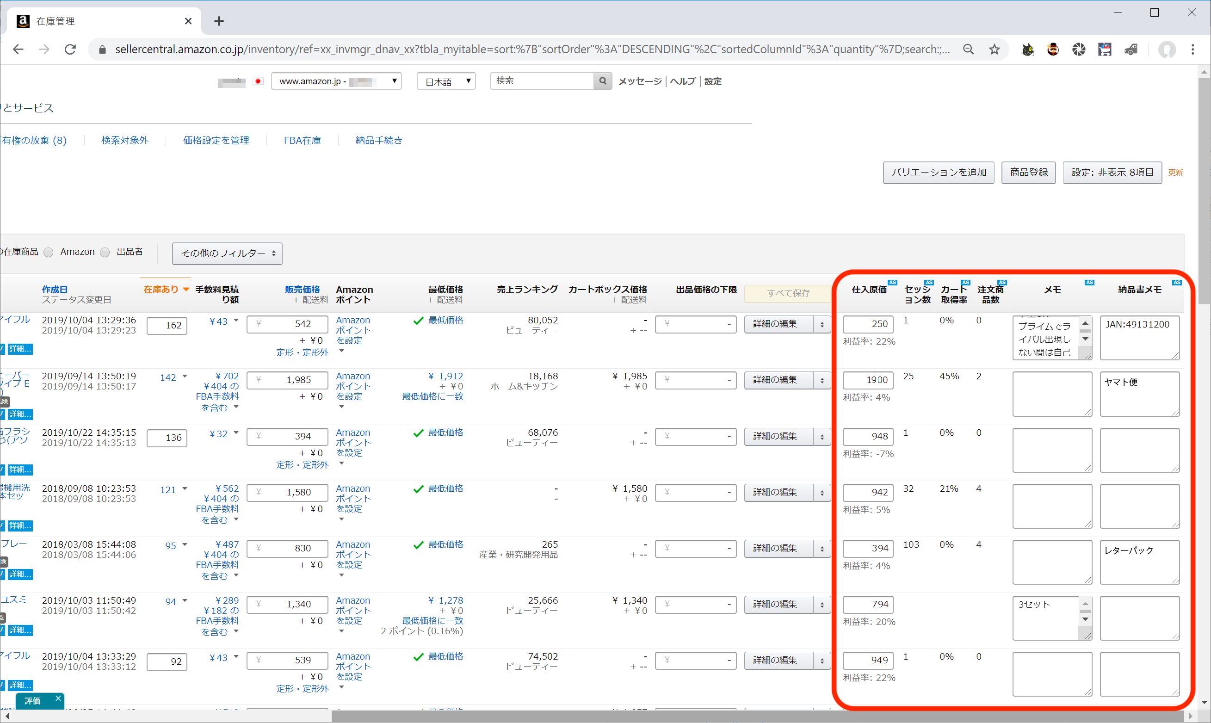Open the 検索対象外 tab
The height and width of the screenshot is (723, 1211).
pyautogui.click(x=125, y=140)
